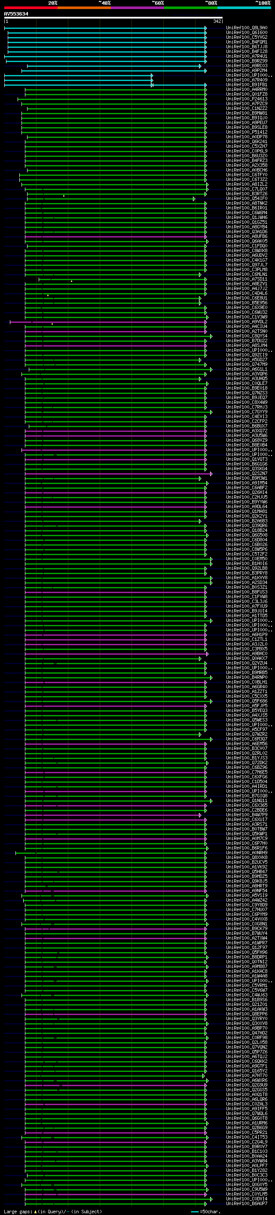Click the cyan ~100% identity legend segment
275x1215 pixels.
point(244,8)
